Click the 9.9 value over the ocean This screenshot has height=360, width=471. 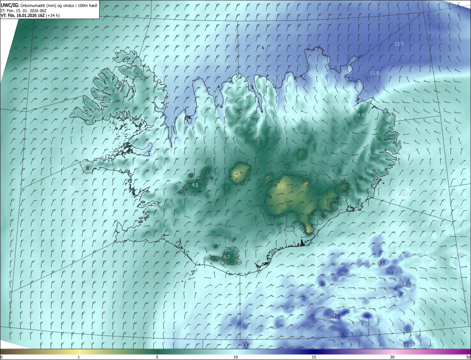[88, 239]
